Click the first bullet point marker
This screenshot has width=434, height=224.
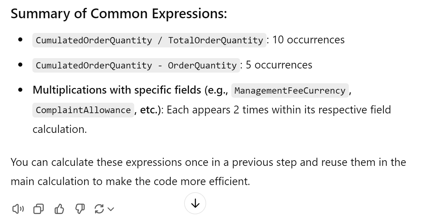(21, 40)
